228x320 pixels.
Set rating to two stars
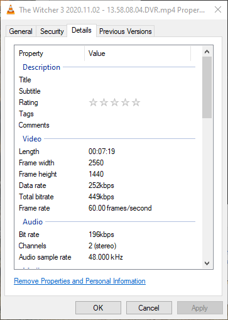[x=104, y=102]
